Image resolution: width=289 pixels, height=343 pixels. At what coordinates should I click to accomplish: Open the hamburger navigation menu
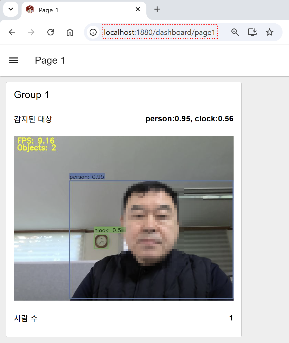13,60
